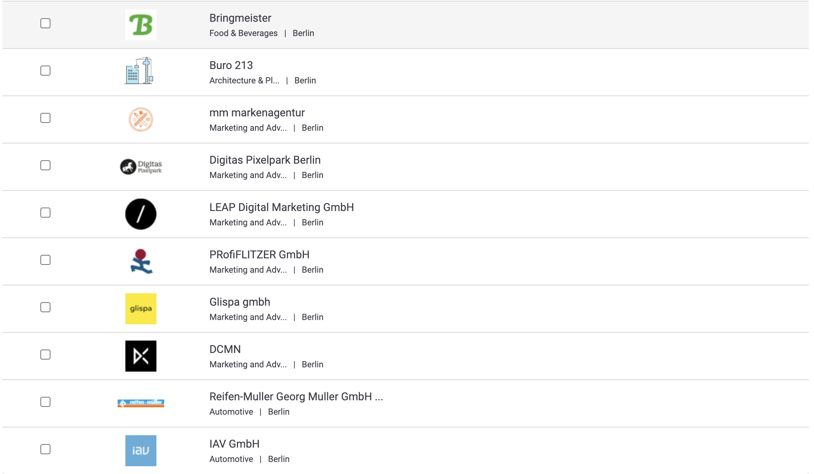Click Berlin location in Digitas Pixelpark row
The height and width of the screenshot is (474, 814).
[312, 175]
